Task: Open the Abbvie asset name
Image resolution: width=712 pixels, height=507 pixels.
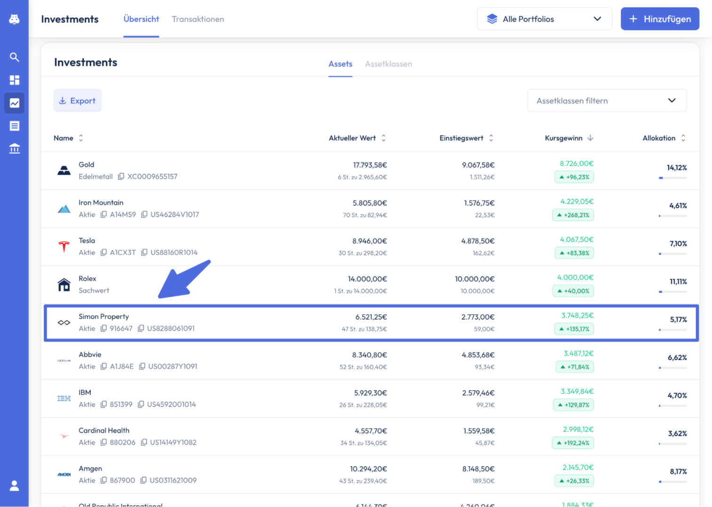Action: 90,354
